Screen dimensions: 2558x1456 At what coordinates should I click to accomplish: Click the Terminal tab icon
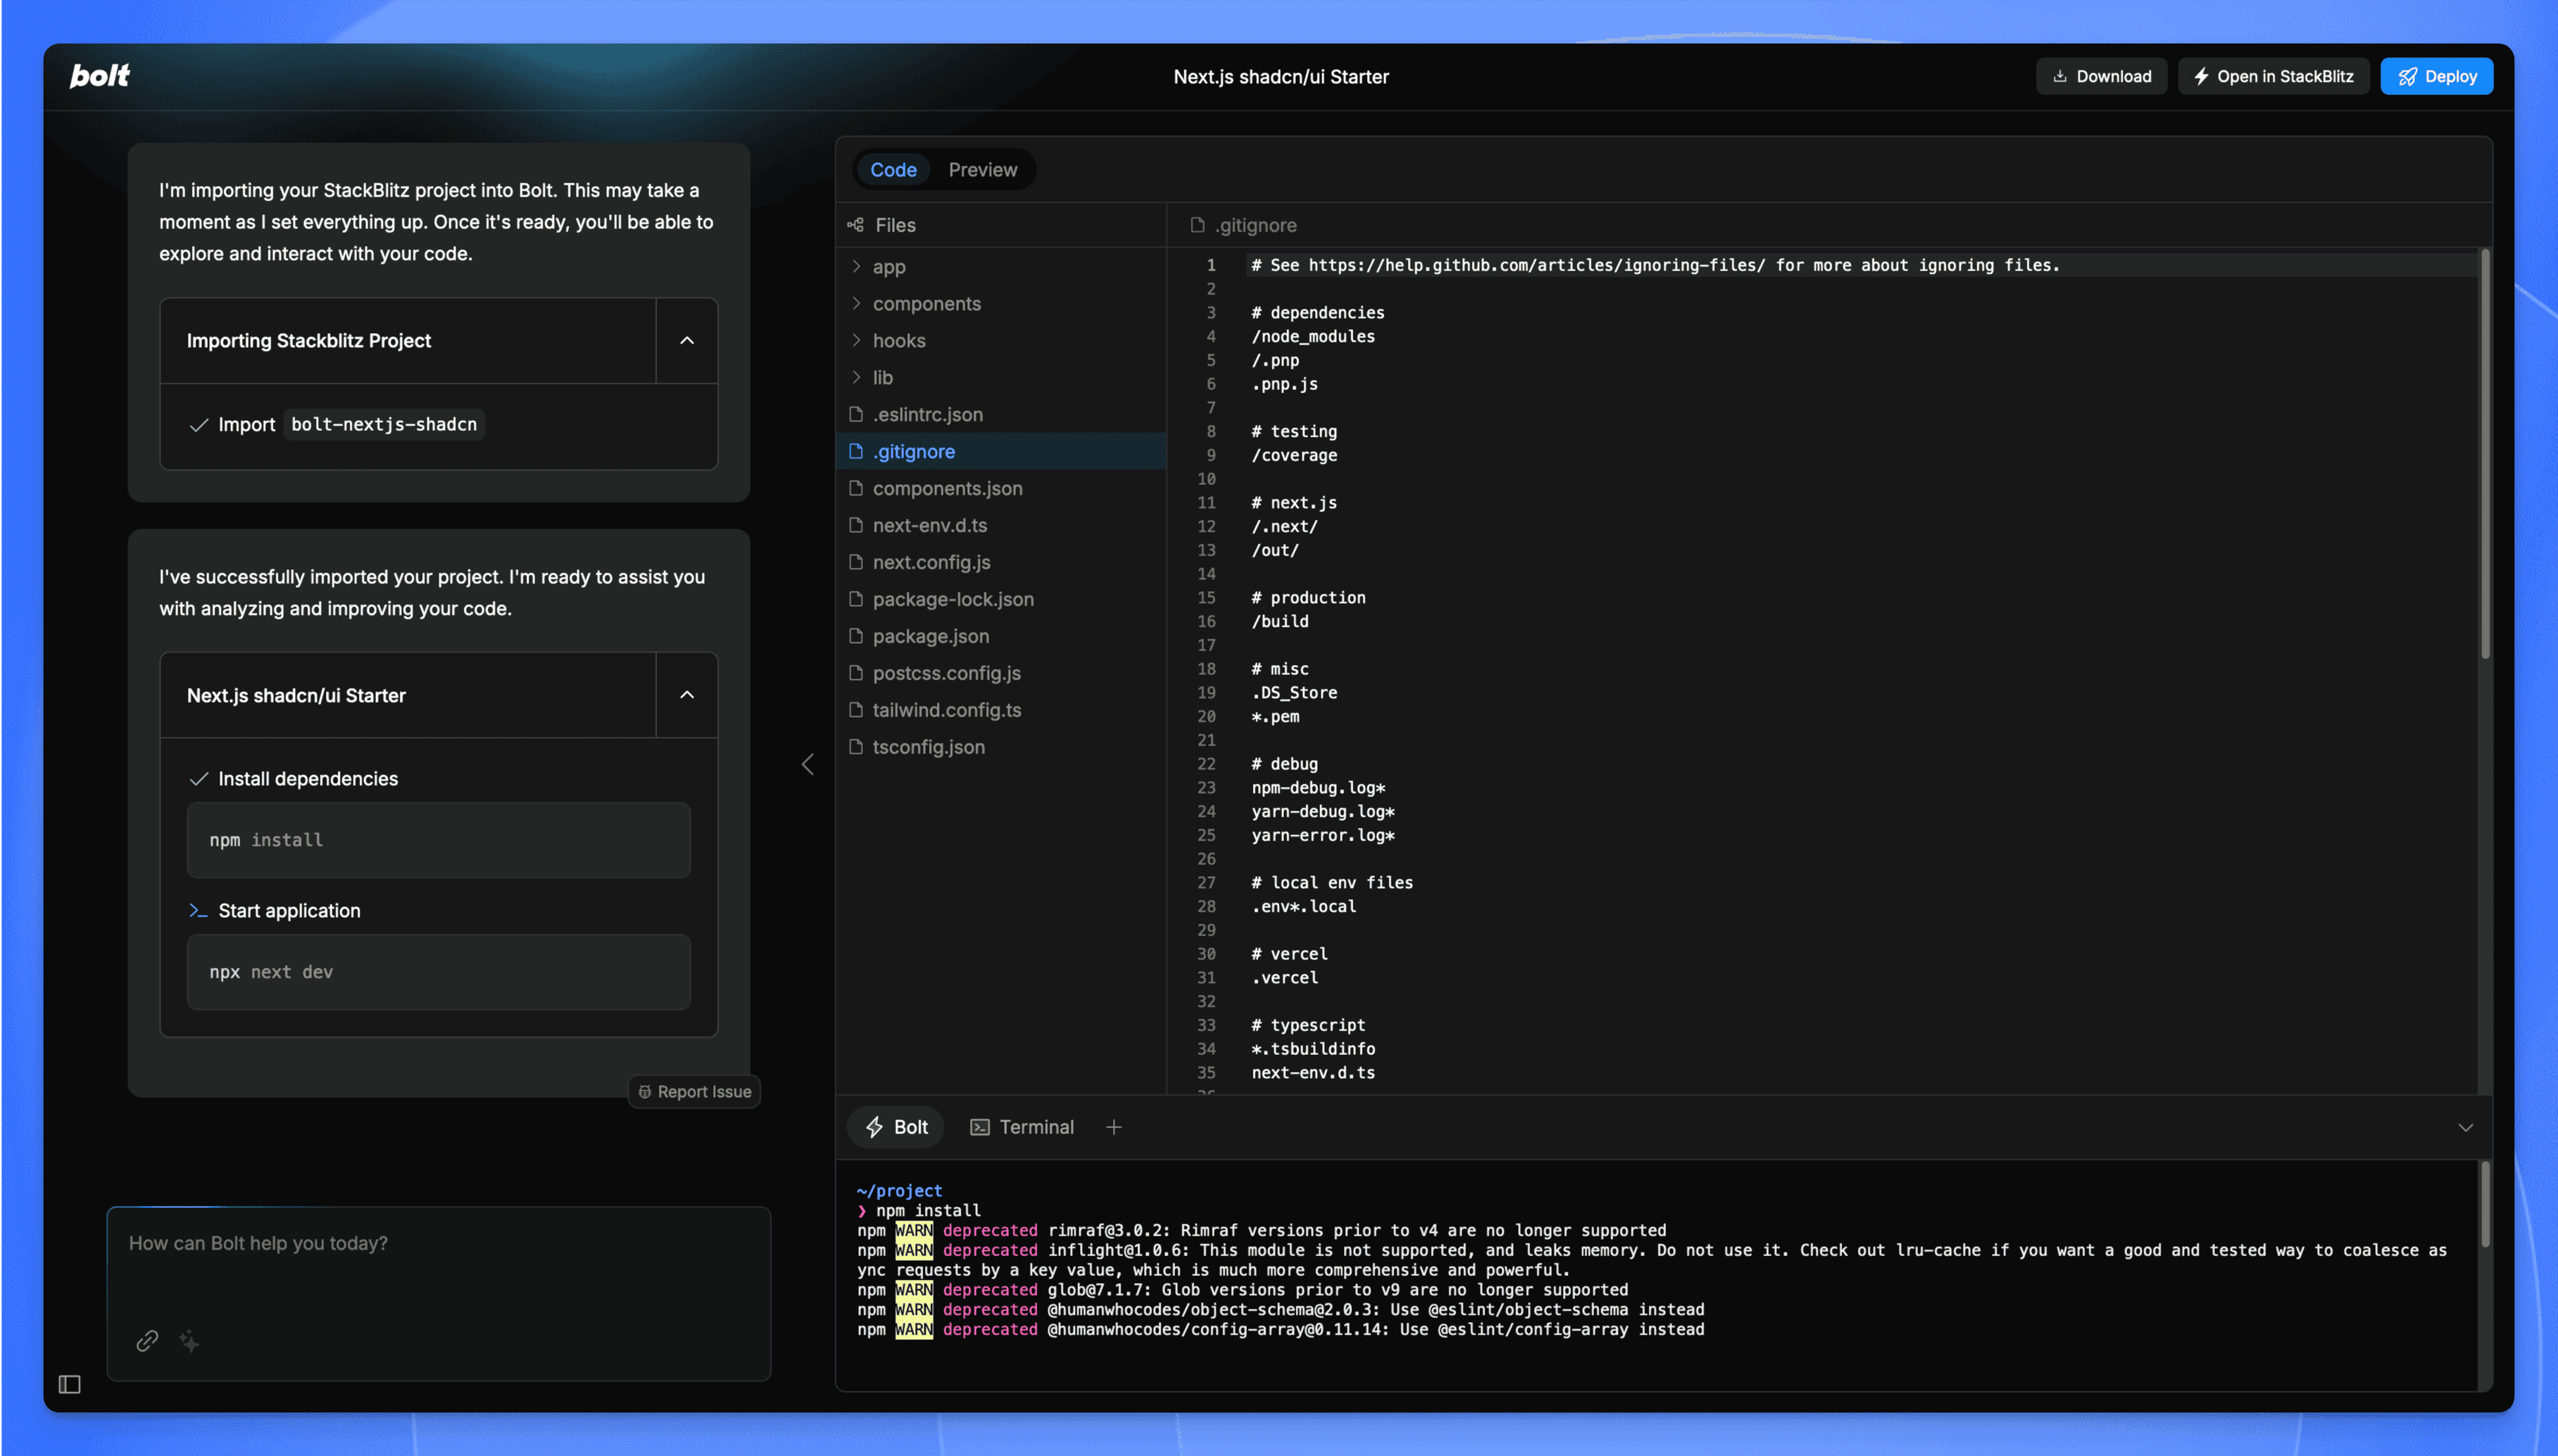coord(980,1128)
